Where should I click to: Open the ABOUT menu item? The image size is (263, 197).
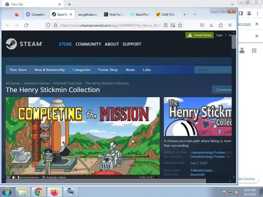(x=112, y=44)
